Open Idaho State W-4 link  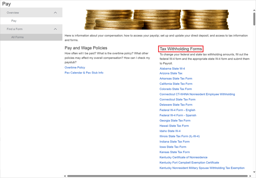pyautogui.click(x=170, y=131)
